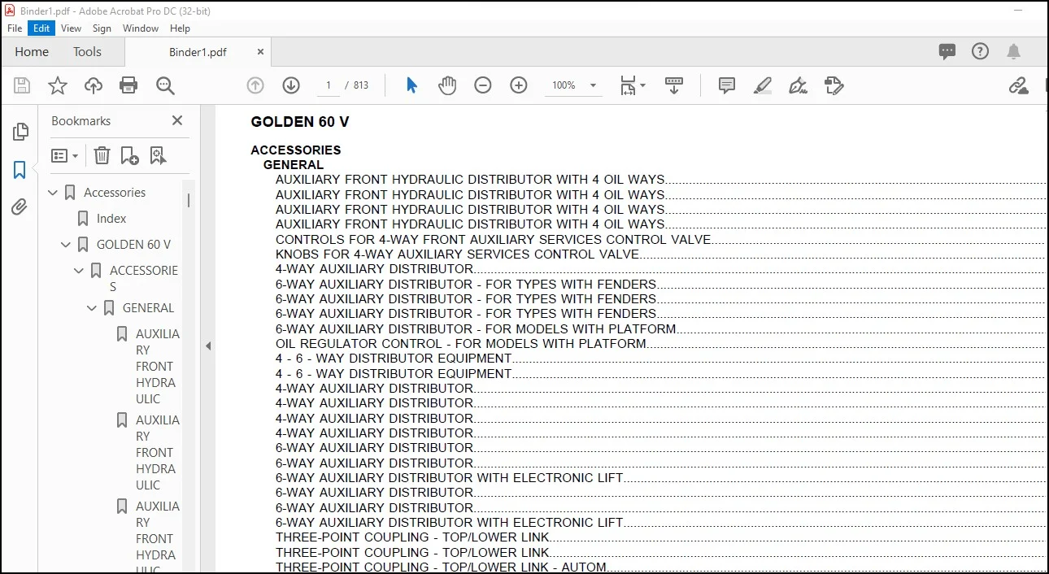Select first AUXILIARY FRONT HYDRAULIC bookmark

point(158,366)
